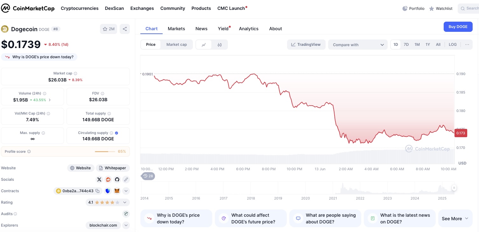Open Portfolio pie-chart icon in header
This screenshot has width=479, height=232.
(x=405, y=9)
